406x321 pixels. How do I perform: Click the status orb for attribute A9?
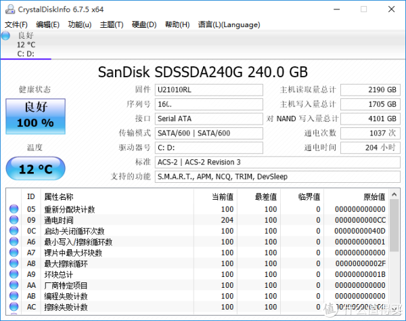14,274
